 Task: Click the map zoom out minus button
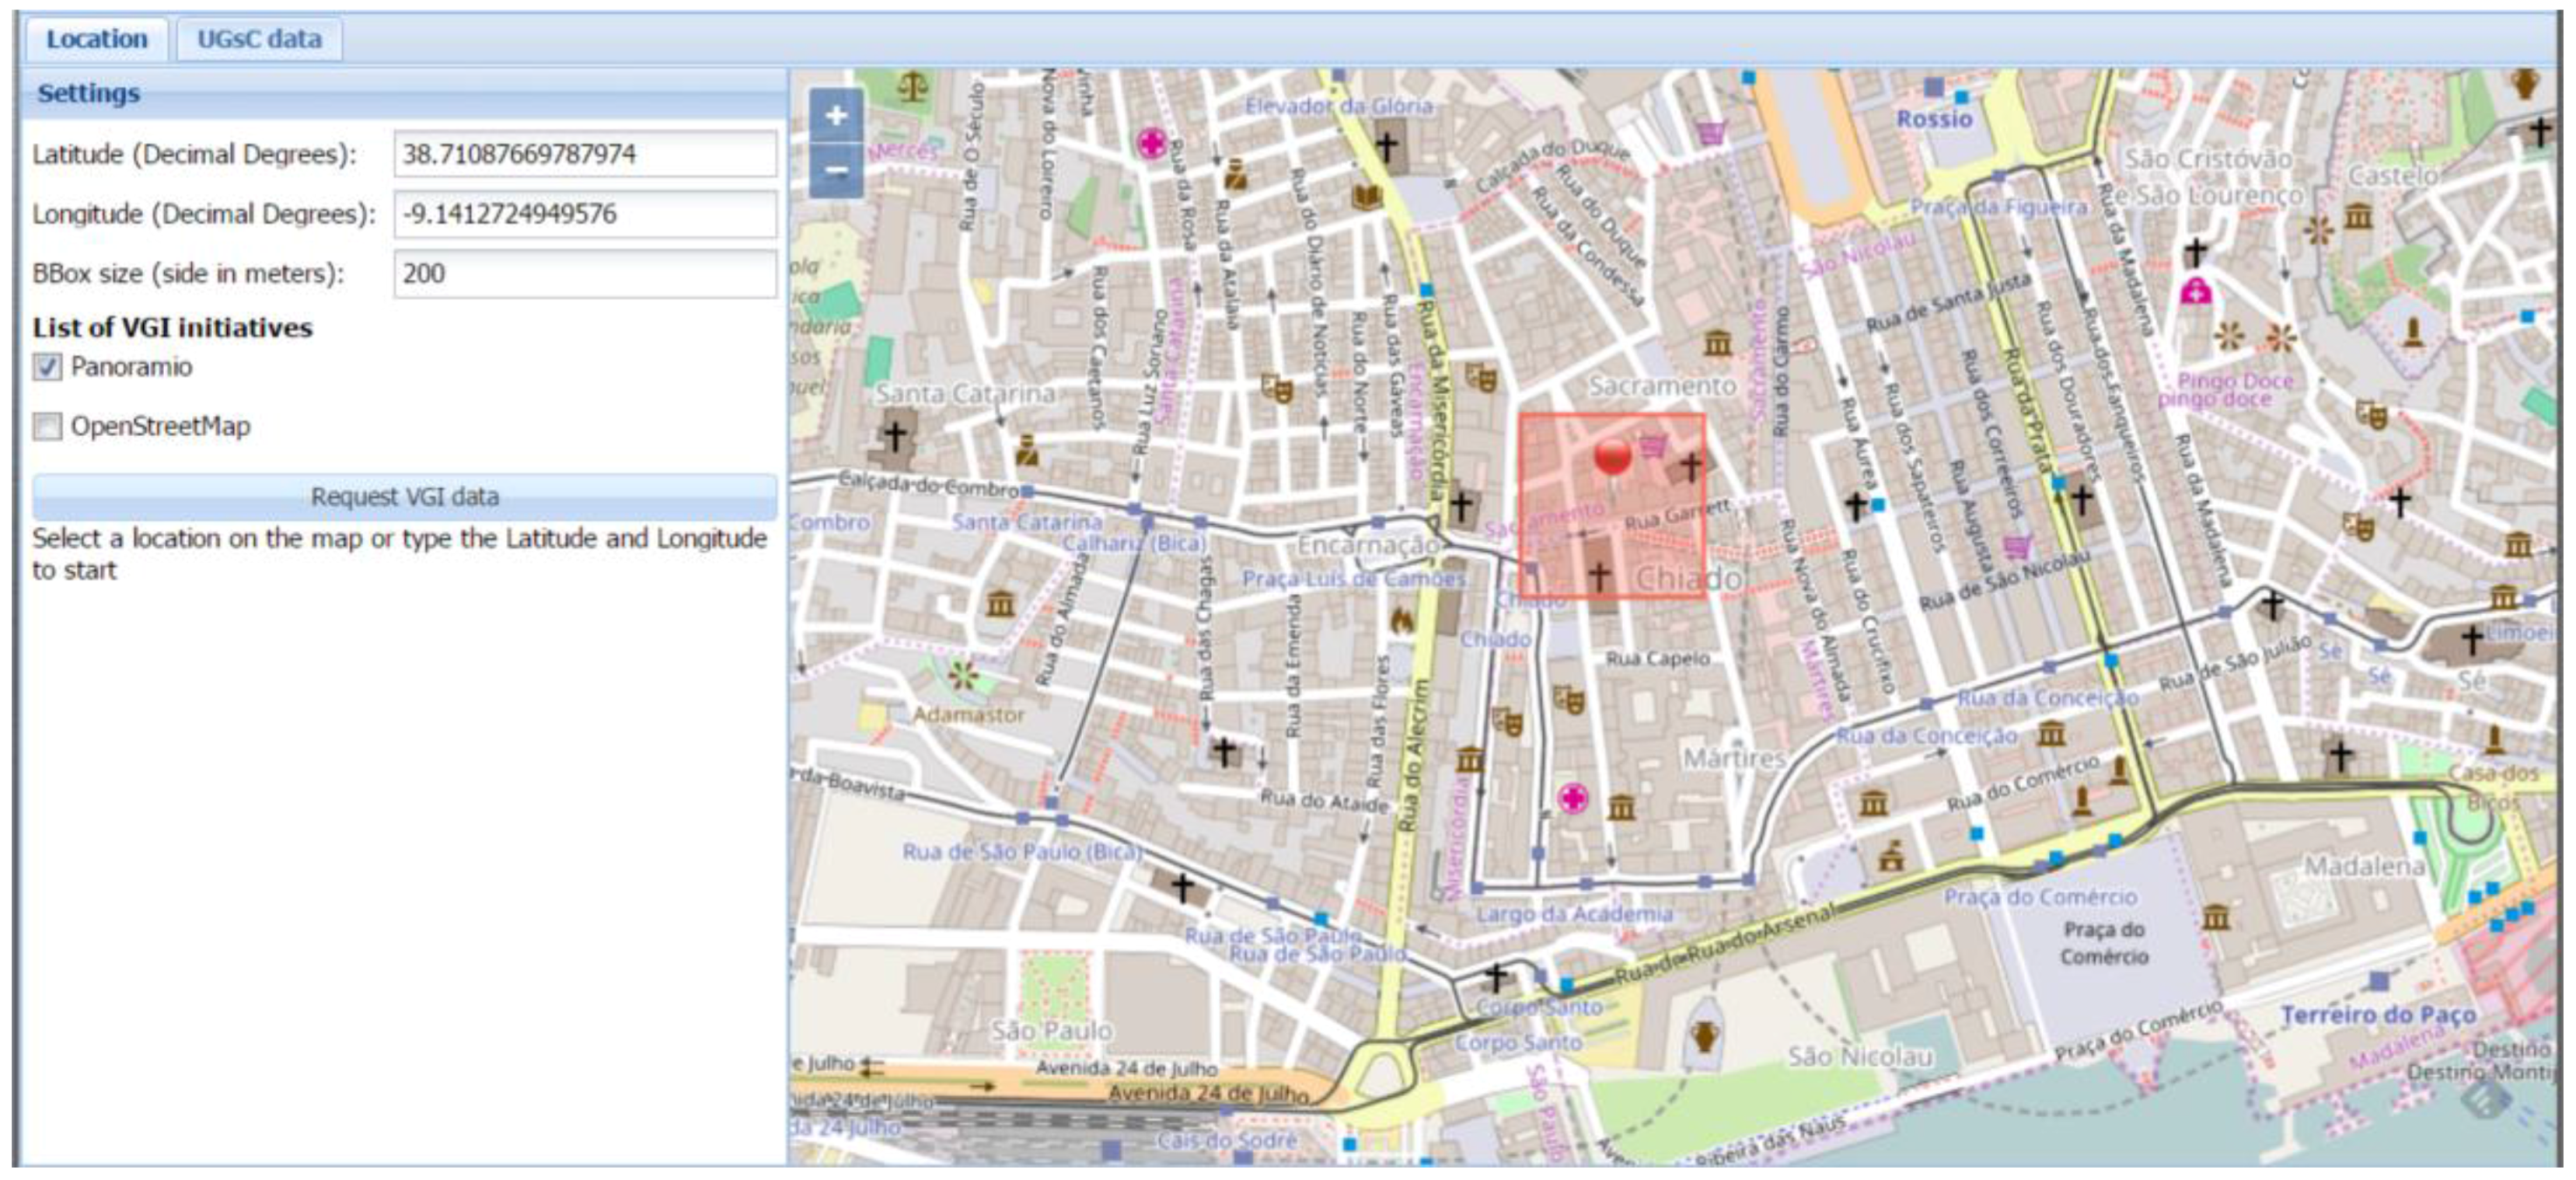coord(836,171)
